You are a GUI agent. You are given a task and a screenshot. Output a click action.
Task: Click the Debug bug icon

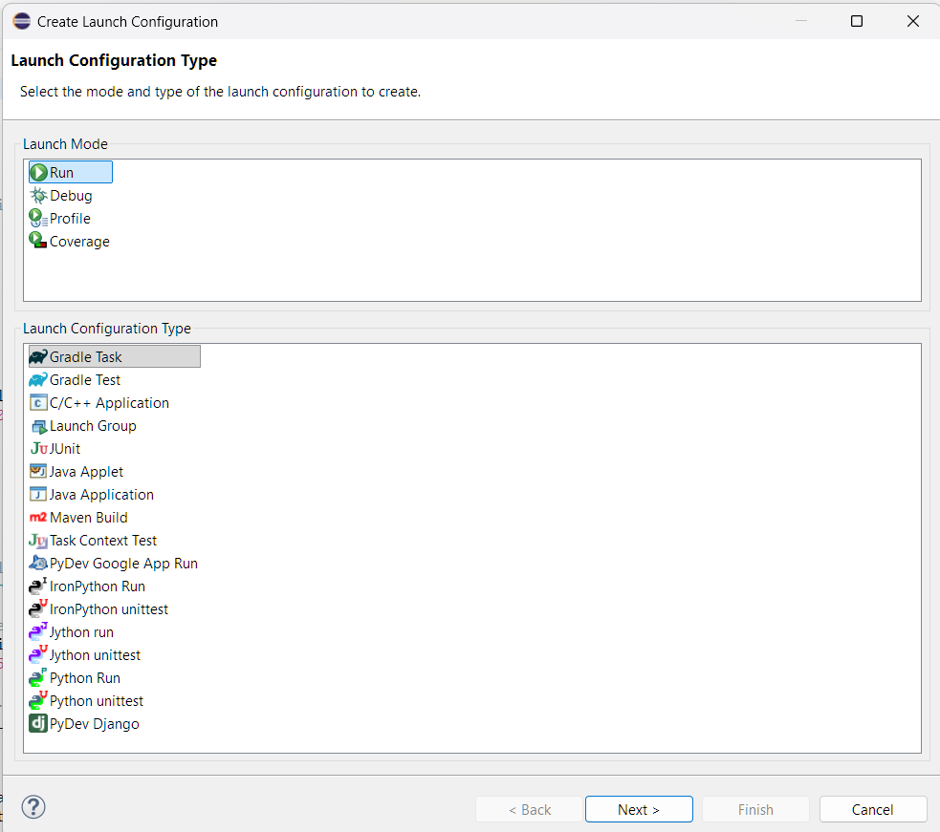(38, 196)
